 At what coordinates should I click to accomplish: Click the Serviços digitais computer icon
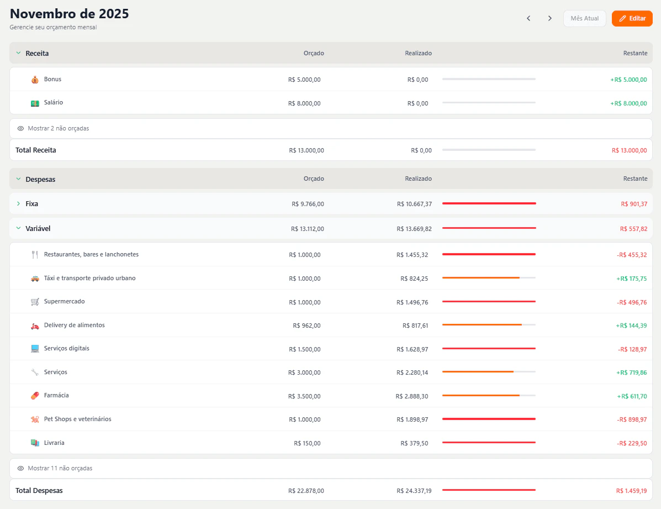click(x=34, y=349)
